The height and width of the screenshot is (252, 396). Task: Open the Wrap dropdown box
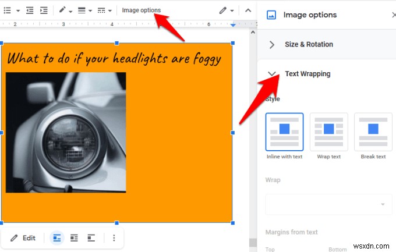pos(329,204)
